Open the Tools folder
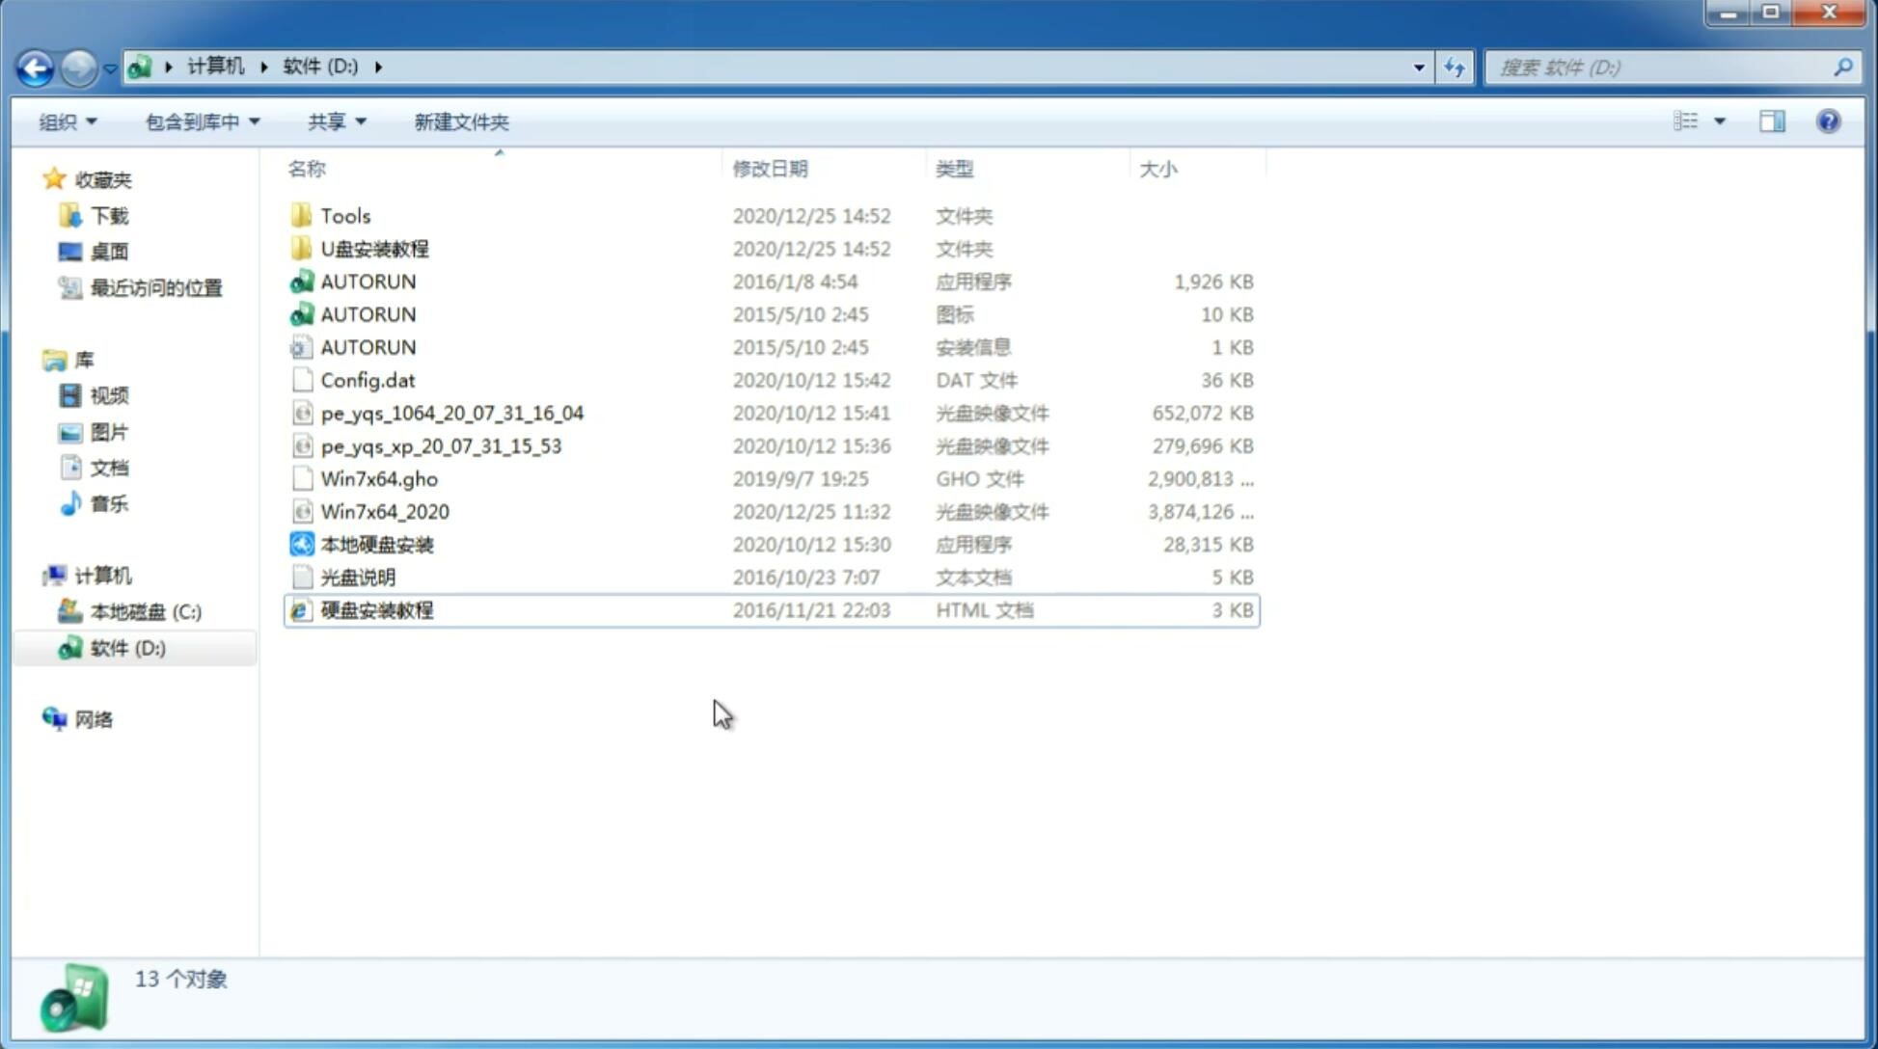 click(x=343, y=215)
